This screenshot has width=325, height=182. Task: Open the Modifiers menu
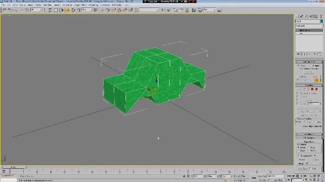pyautogui.click(x=47, y=5)
